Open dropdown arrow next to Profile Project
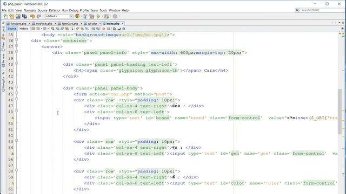The image size is (346, 194). (x=119, y=16)
